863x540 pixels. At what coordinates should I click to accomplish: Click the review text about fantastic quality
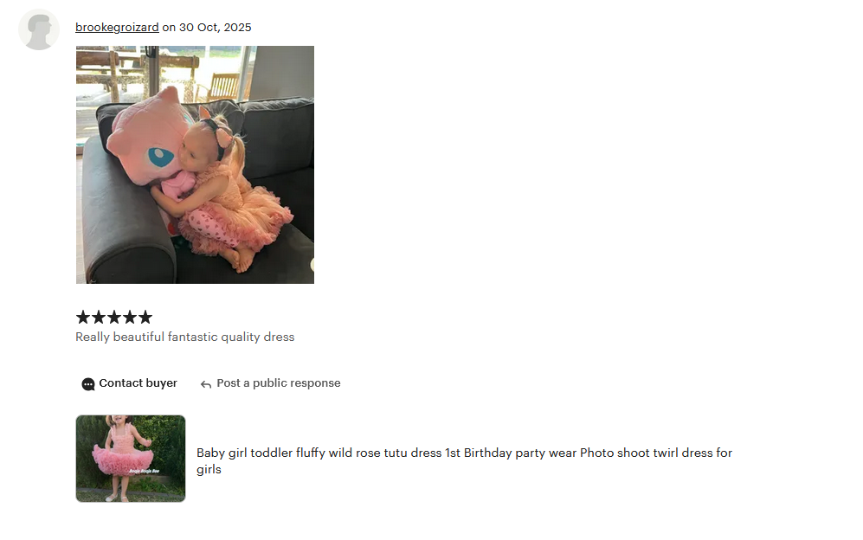tap(185, 337)
